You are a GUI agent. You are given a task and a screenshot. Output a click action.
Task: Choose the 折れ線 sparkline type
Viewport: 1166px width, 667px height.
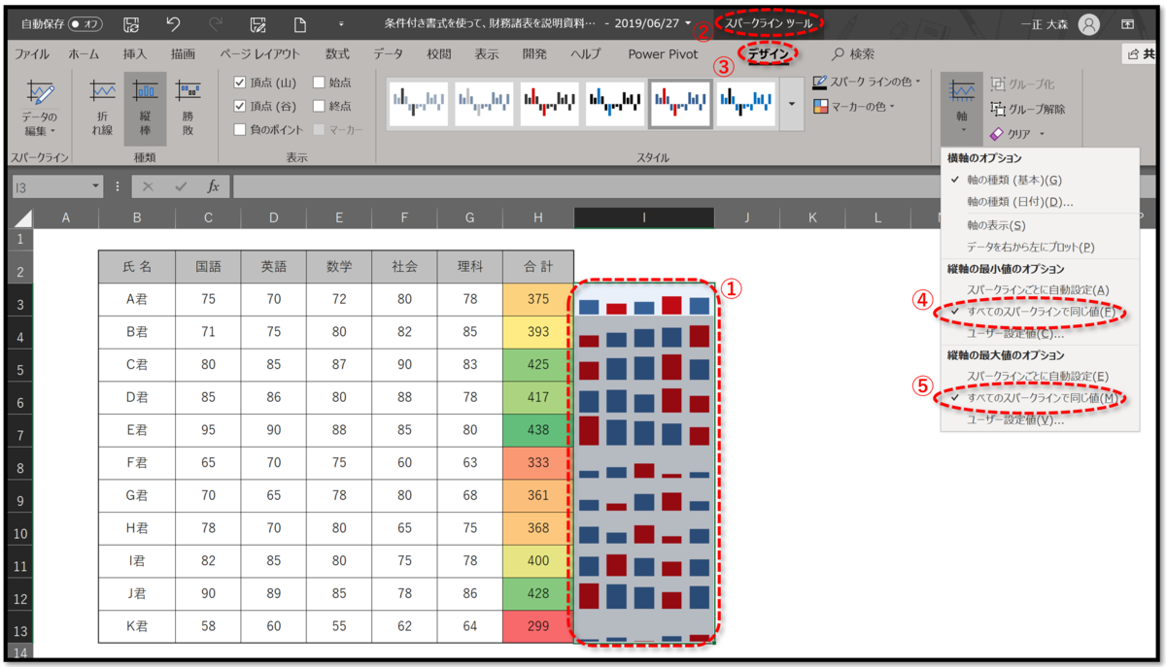(x=102, y=109)
